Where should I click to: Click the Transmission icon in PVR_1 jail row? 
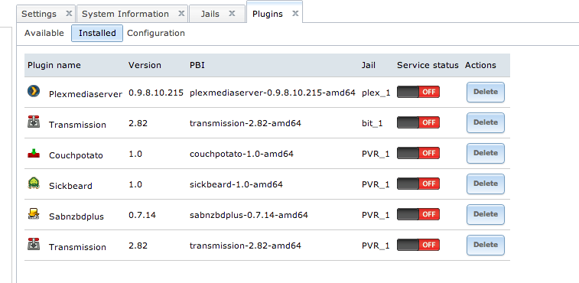coord(34,244)
